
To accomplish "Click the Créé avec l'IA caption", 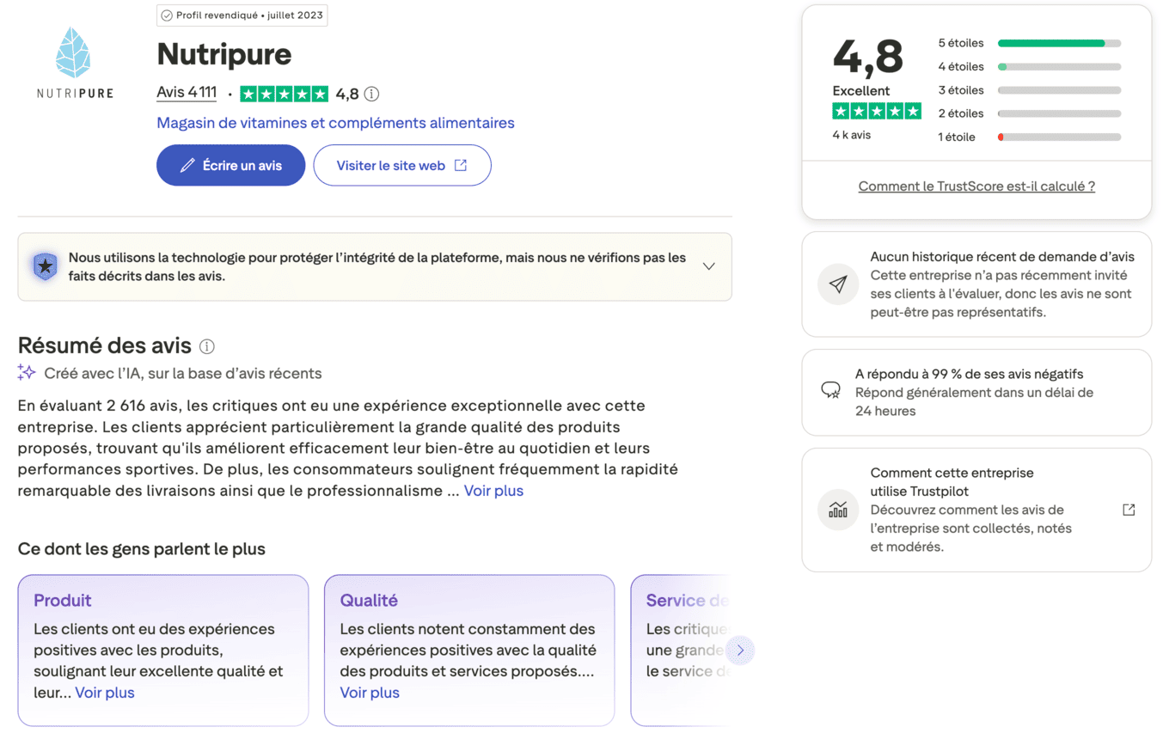I will 183,373.
